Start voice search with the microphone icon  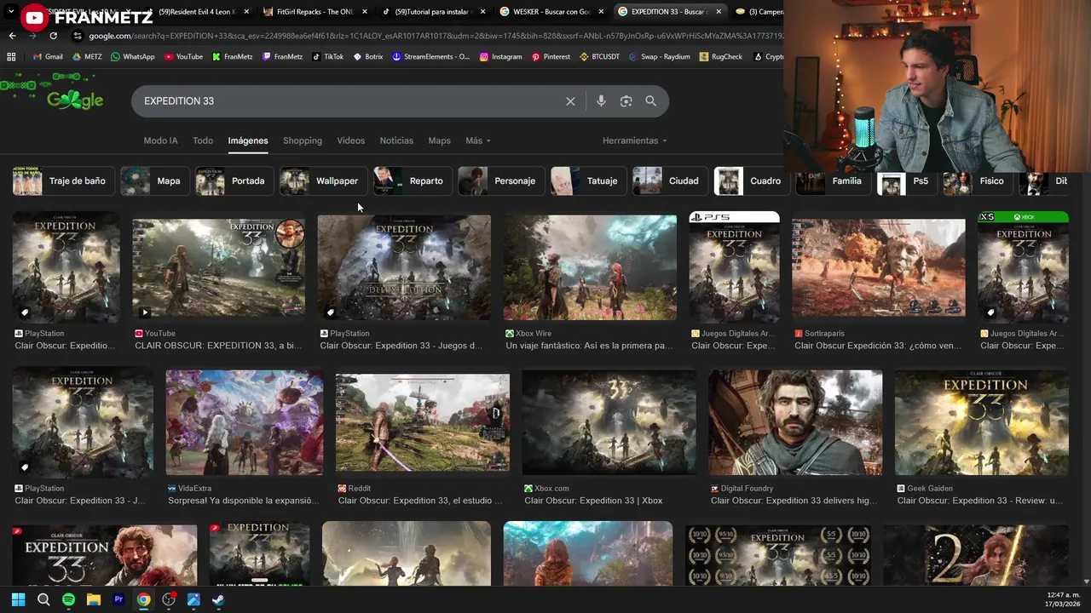601,101
